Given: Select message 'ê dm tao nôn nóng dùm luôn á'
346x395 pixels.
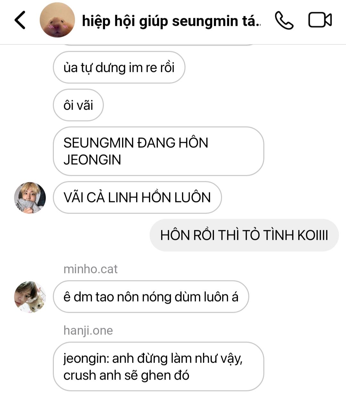Looking at the screenshot, I should click(151, 297).
